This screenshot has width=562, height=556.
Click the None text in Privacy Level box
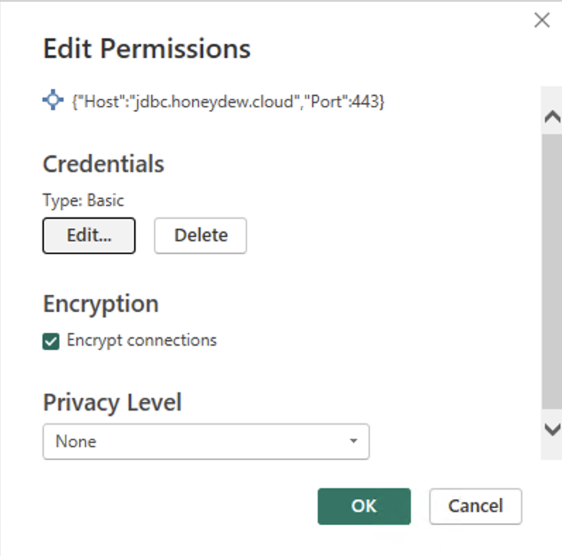tap(76, 442)
